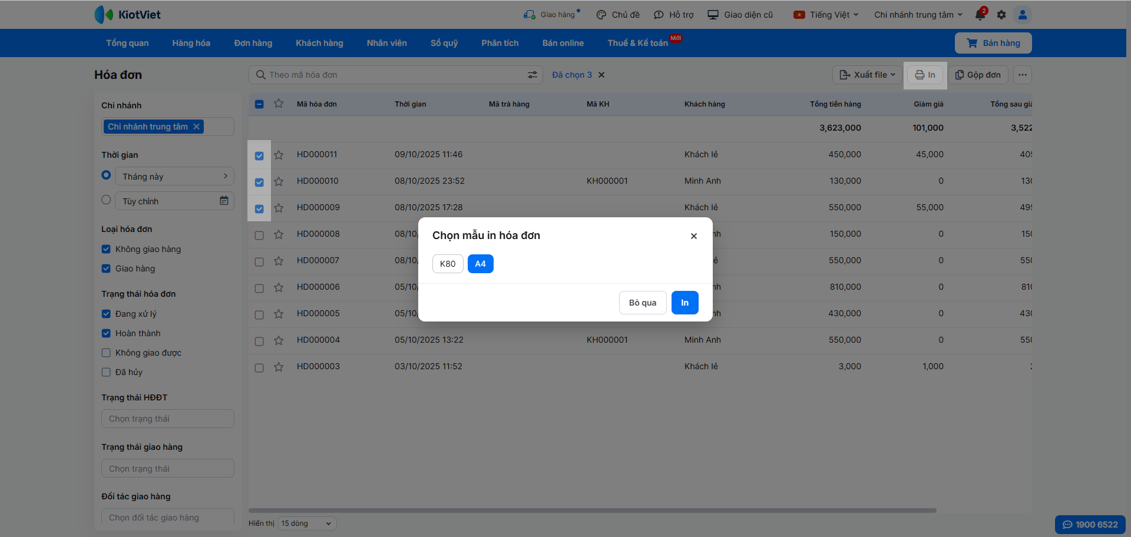
Task: Open Chi nhánh trung tâm branch dropdown in header
Action: coord(918,15)
